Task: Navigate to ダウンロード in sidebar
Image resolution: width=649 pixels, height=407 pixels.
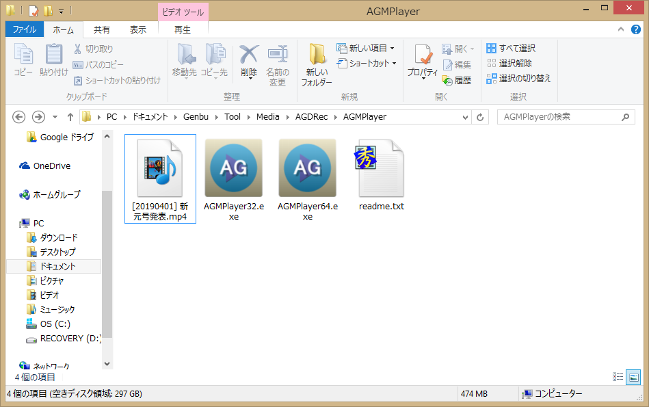Action: pyautogui.click(x=59, y=237)
